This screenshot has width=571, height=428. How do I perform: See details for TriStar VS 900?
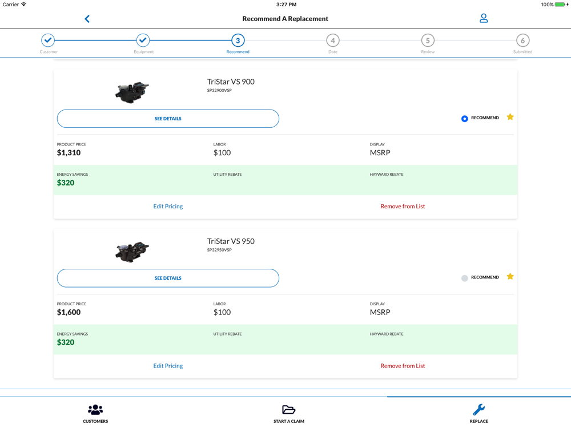point(168,119)
